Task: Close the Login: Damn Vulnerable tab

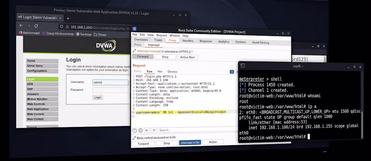Action: coord(60,18)
